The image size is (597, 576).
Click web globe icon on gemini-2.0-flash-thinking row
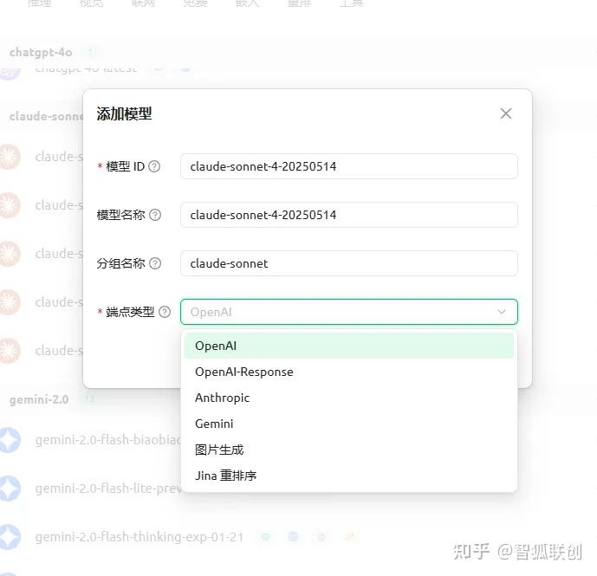coord(293,537)
